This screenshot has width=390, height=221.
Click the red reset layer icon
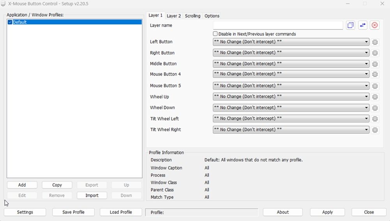(x=374, y=25)
